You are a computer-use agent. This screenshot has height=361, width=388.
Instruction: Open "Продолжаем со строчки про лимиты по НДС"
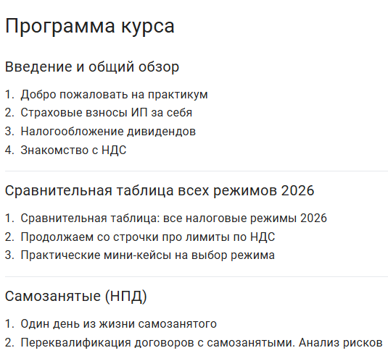click(x=148, y=237)
